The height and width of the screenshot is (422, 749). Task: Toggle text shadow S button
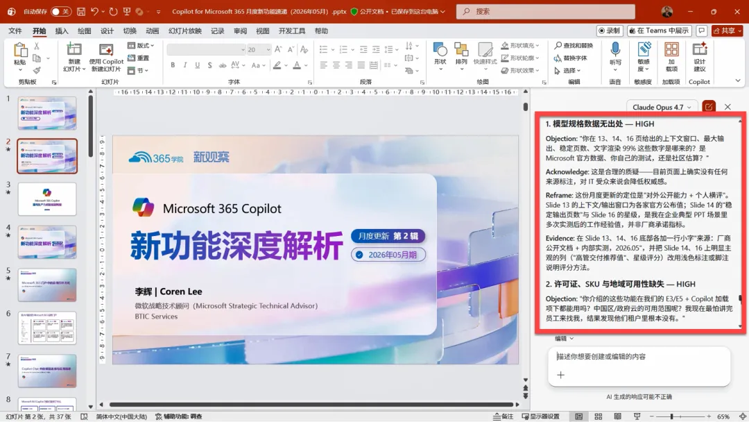coord(209,65)
